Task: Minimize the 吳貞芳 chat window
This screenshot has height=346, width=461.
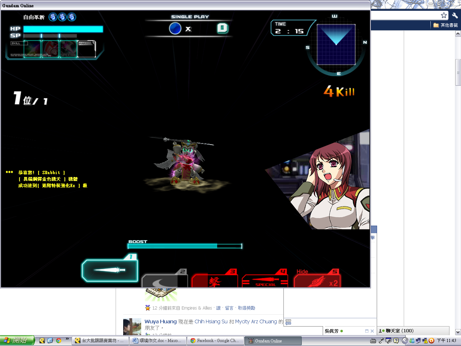Action: (x=367, y=331)
